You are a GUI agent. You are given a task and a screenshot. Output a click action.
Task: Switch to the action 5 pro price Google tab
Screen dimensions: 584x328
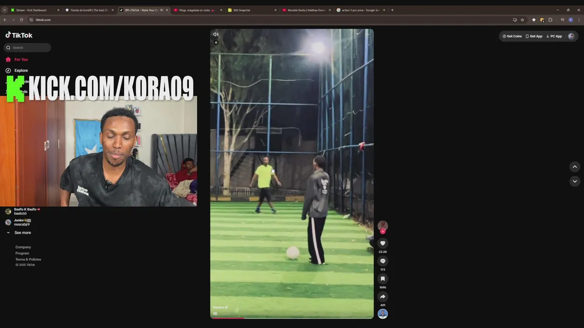pos(360,10)
